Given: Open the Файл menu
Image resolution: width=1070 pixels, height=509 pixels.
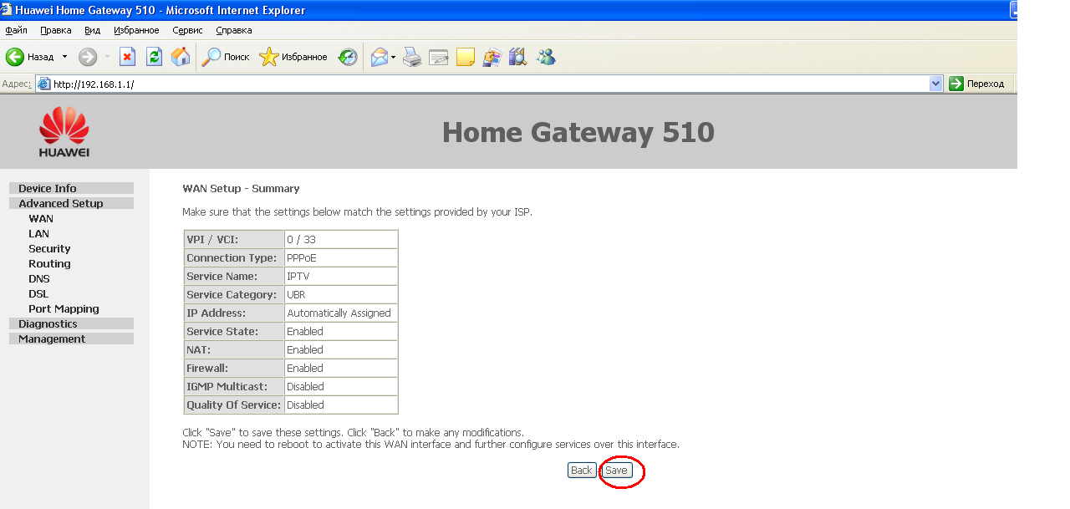Looking at the screenshot, I should 16,30.
